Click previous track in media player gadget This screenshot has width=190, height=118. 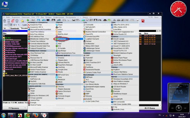[172, 108]
